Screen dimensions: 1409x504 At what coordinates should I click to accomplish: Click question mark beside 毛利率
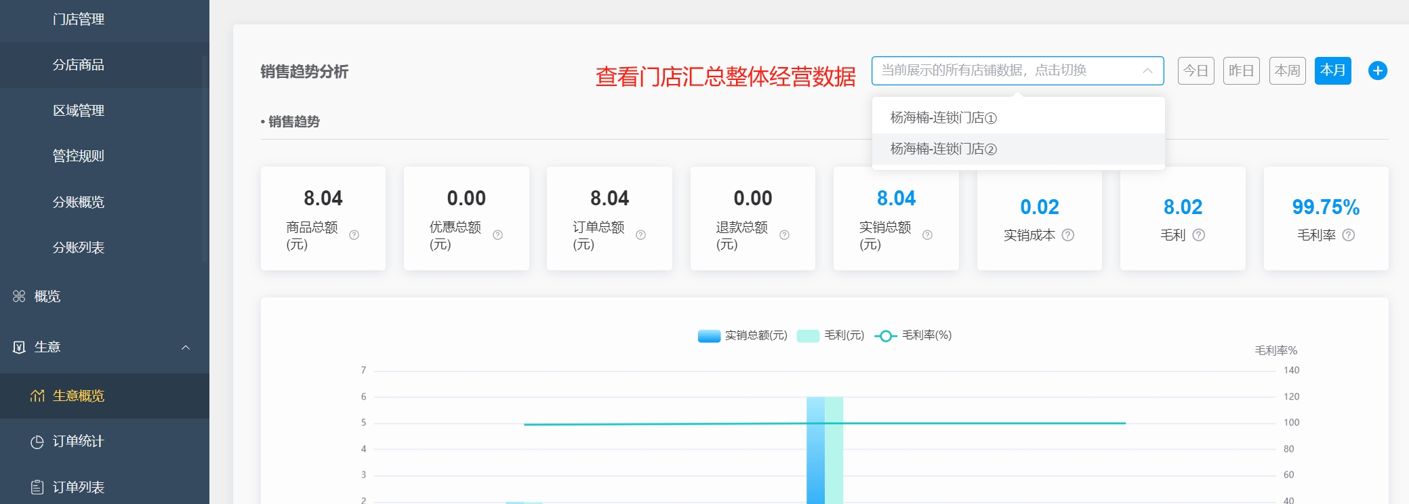pyautogui.click(x=1349, y=235)
